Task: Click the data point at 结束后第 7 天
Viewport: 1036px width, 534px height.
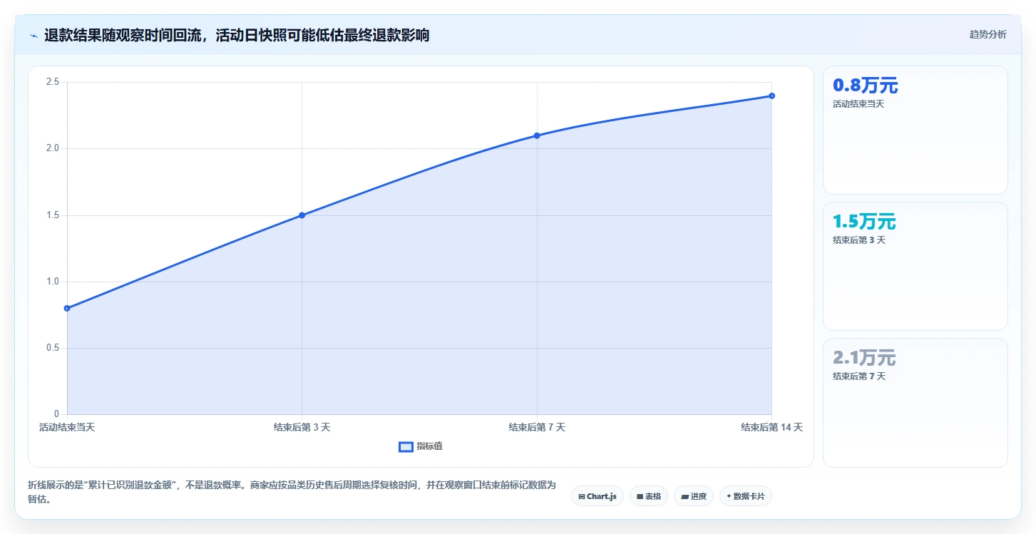Action: 537,135
